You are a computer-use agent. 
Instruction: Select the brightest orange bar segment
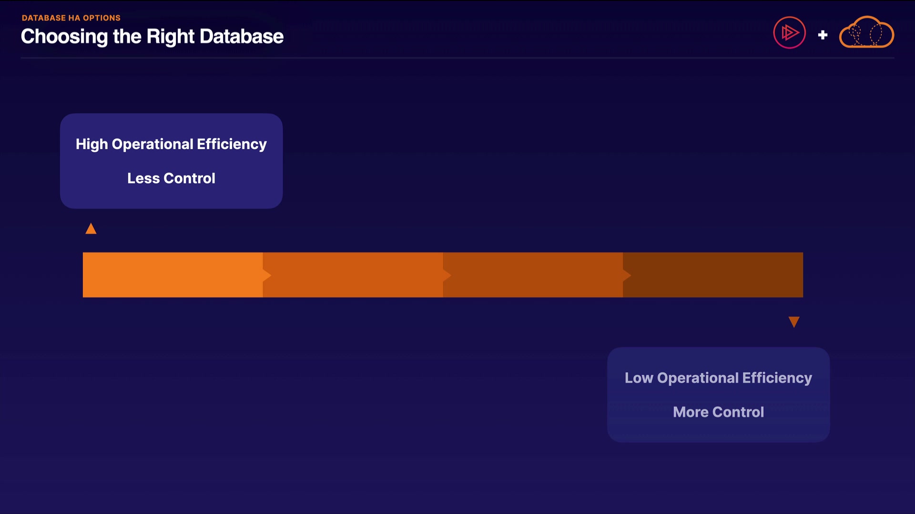point(172,275)
